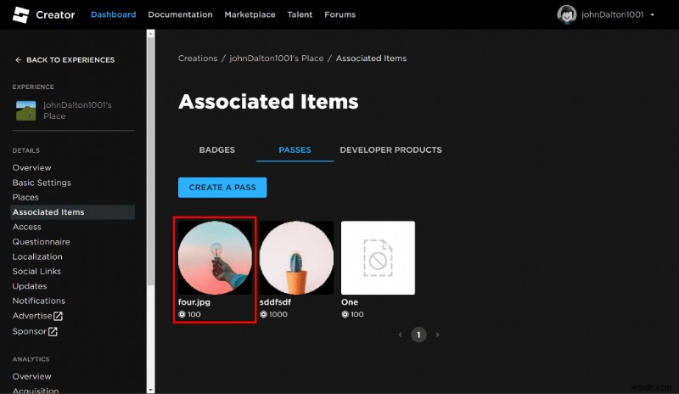Open Notifications sidebar item
The width and height of the screenshot is (679, 394).
[x=38, y=301]
